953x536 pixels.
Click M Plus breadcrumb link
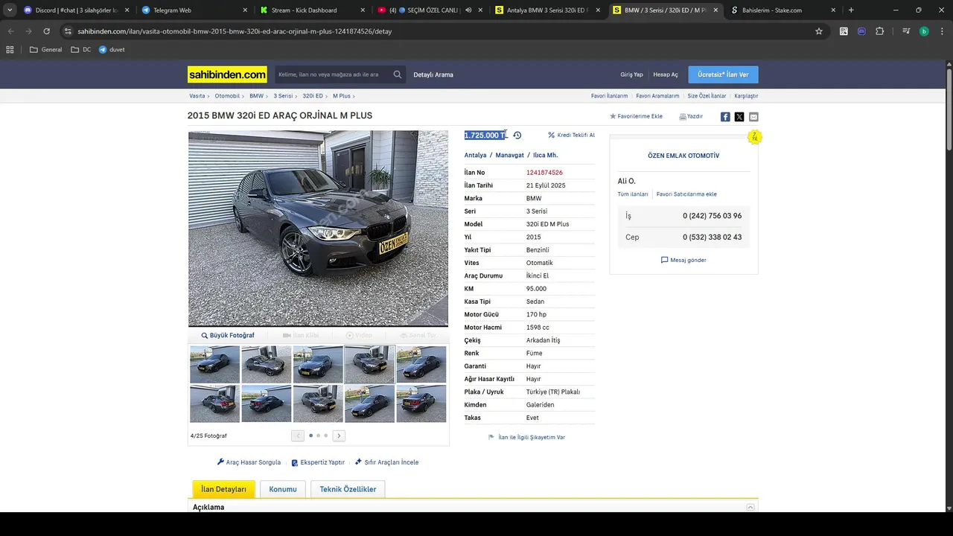[342, 96]
